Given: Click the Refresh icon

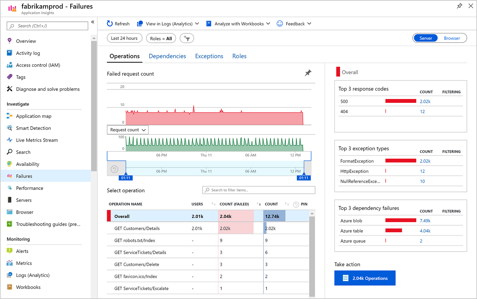Looking at the screenshot, I should (x=109, y=24).
